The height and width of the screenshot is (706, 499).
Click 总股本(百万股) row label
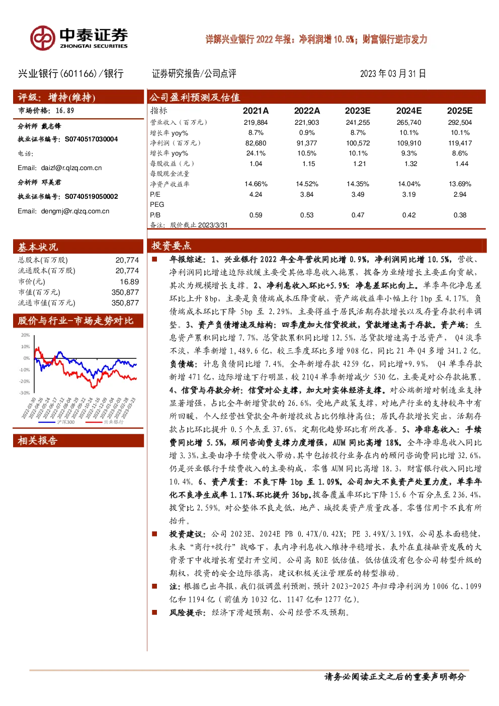coord(43,260)
